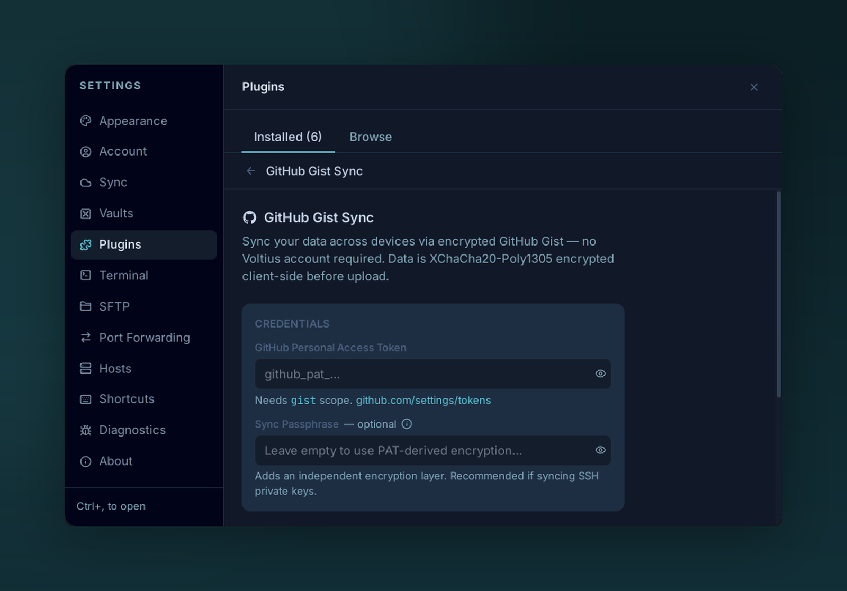The height and width of the screenshot is (591, 847).
Task: Click the Plugins puzzle piece icon
Action: (86, 245)
